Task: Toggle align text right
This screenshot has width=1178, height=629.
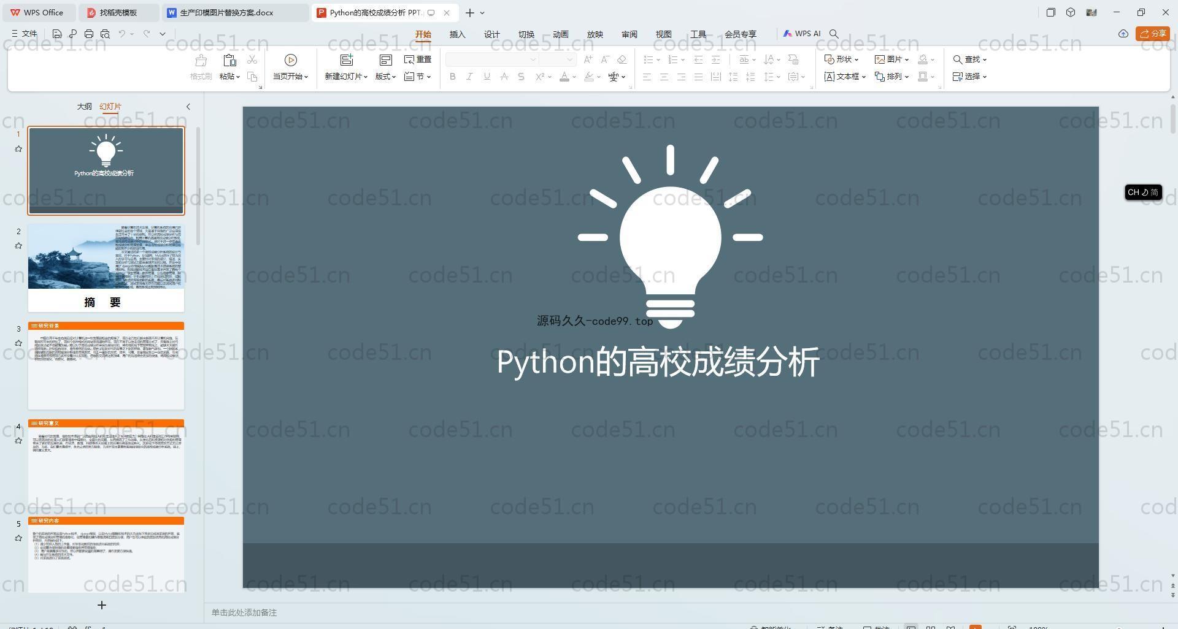Action: pos(681,77)
